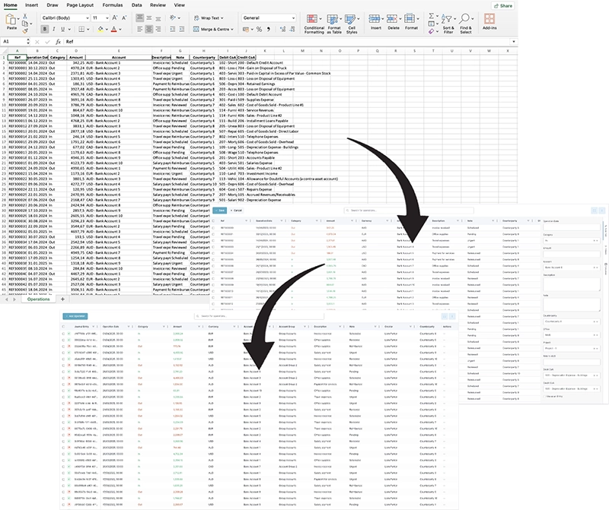Switch to the Formulas ribbon tab
The width and height of the screenshot is (609, 510).
114,5
